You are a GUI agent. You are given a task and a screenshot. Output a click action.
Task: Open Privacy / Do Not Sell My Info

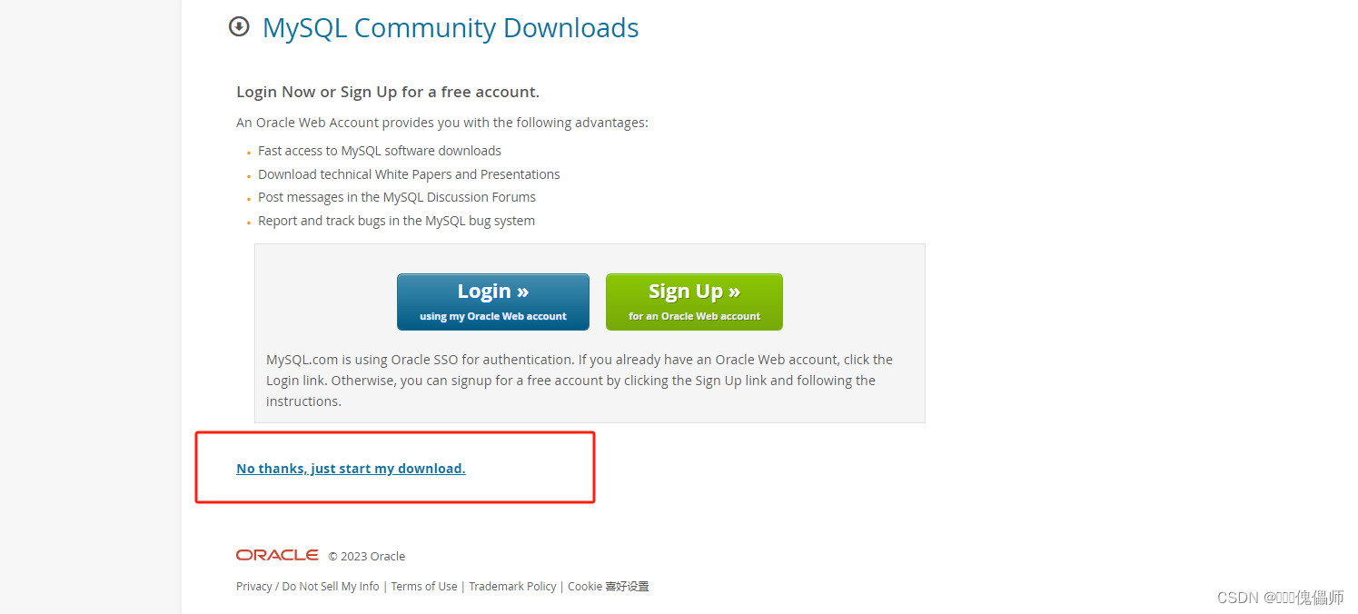coord(308,587)
